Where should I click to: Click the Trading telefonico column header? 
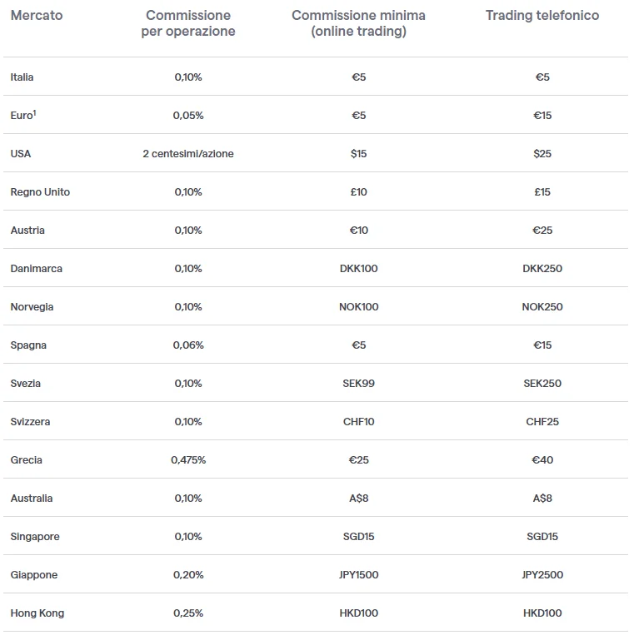542,15
